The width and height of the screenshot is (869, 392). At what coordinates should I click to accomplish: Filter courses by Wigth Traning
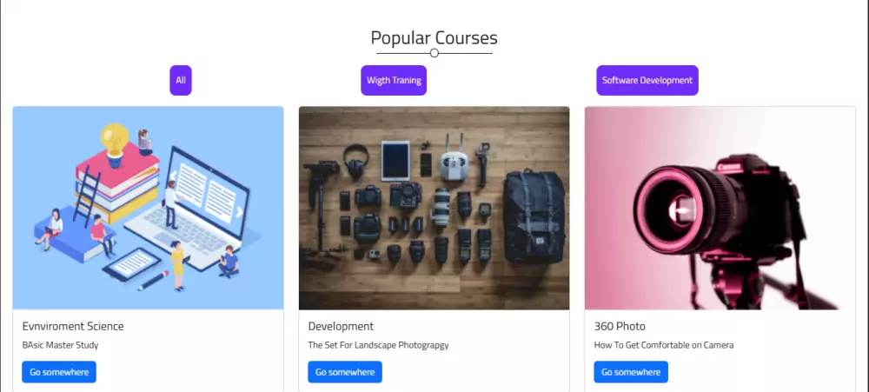point(394,80)
